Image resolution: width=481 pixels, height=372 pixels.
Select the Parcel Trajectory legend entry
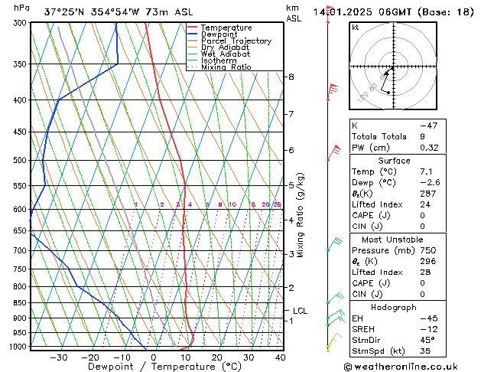point(229,41)
